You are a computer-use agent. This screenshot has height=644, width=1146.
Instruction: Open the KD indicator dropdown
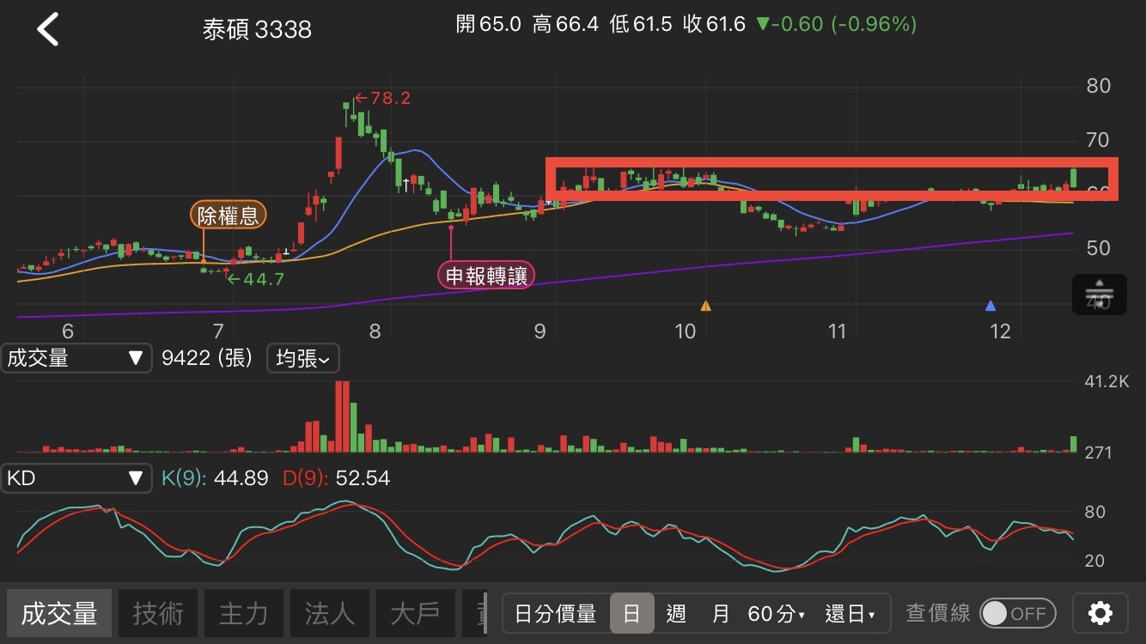click(76, 478)
